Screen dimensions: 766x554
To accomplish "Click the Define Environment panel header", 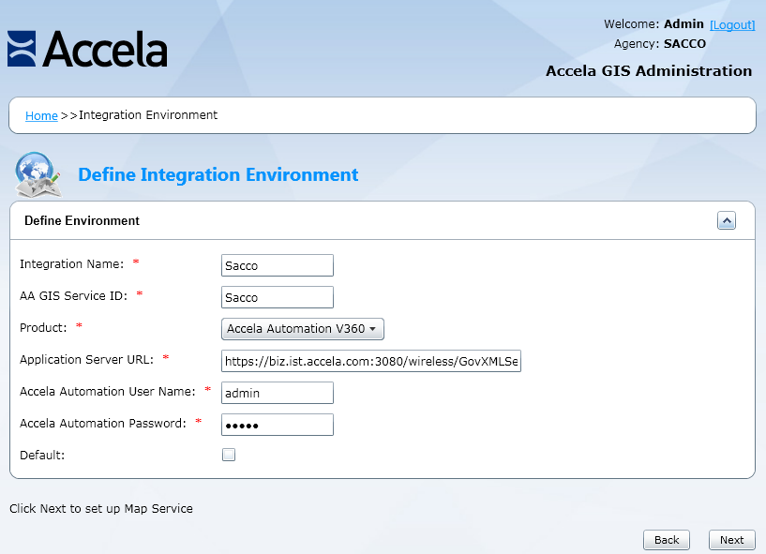I will 83,221.
